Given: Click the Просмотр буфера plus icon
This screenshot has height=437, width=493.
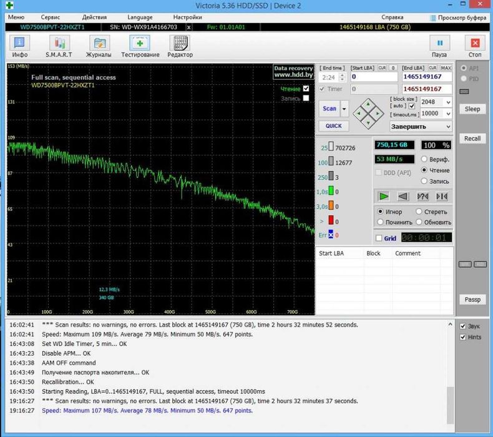Looking at the screenshot, I should [432, 17].
